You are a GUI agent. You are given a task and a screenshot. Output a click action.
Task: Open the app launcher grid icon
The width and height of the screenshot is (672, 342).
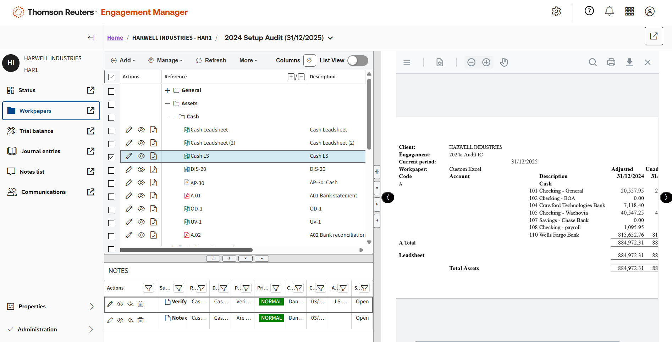click(629, 11)
